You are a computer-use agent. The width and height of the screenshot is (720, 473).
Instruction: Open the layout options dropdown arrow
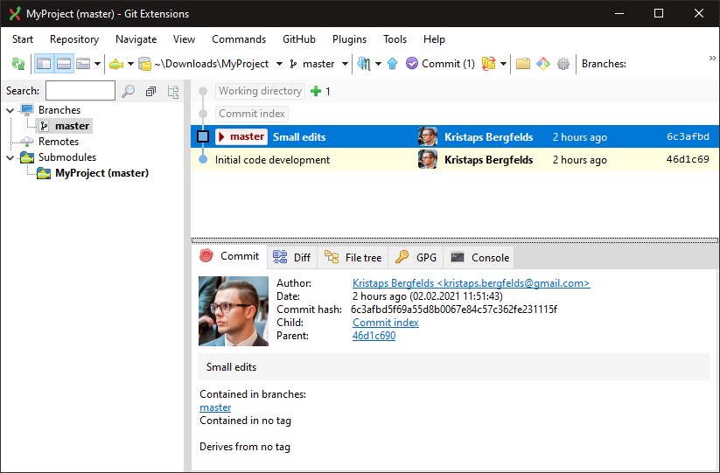[x=97, y=64]
